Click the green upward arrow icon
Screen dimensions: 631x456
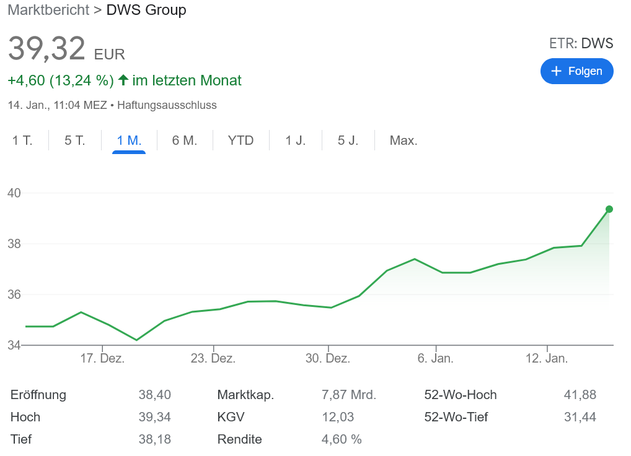tap(123, 80)
